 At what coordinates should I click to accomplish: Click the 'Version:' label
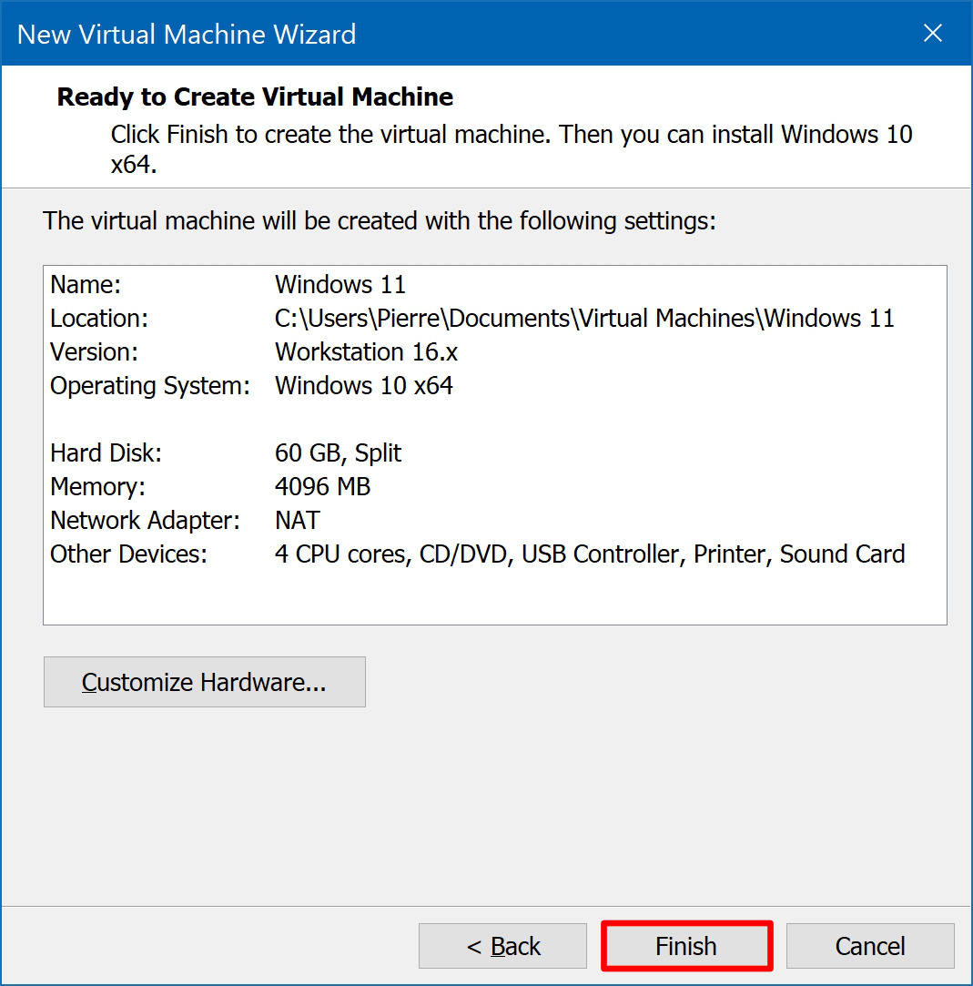coord(95,352)
